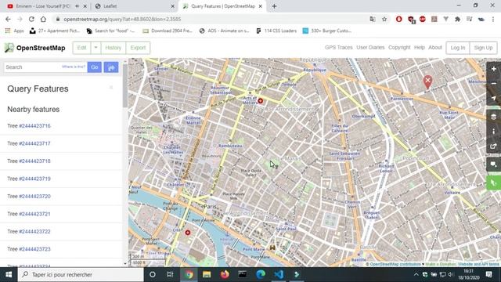The width and height of the screenshot is (501, 282).
Task: Open the notification center icon
Action: pyautogui.click(x=488, y=274)
